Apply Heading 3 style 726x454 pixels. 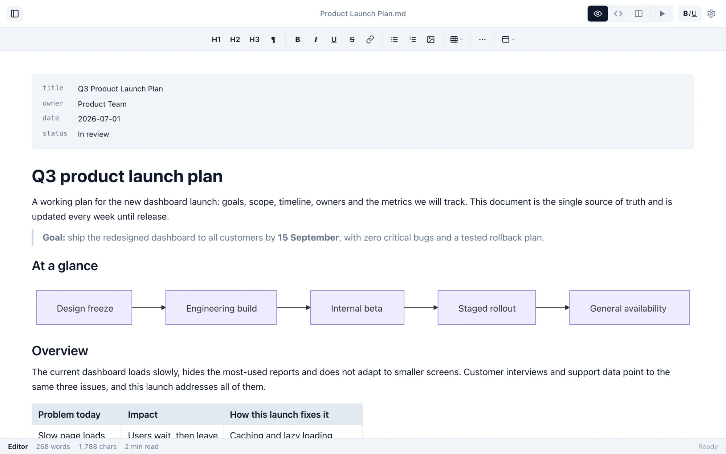(x=254, y=40)
